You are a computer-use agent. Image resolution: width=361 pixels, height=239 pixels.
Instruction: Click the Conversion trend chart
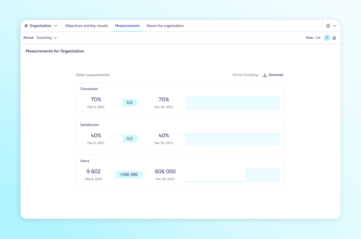[x=232, y=103]
